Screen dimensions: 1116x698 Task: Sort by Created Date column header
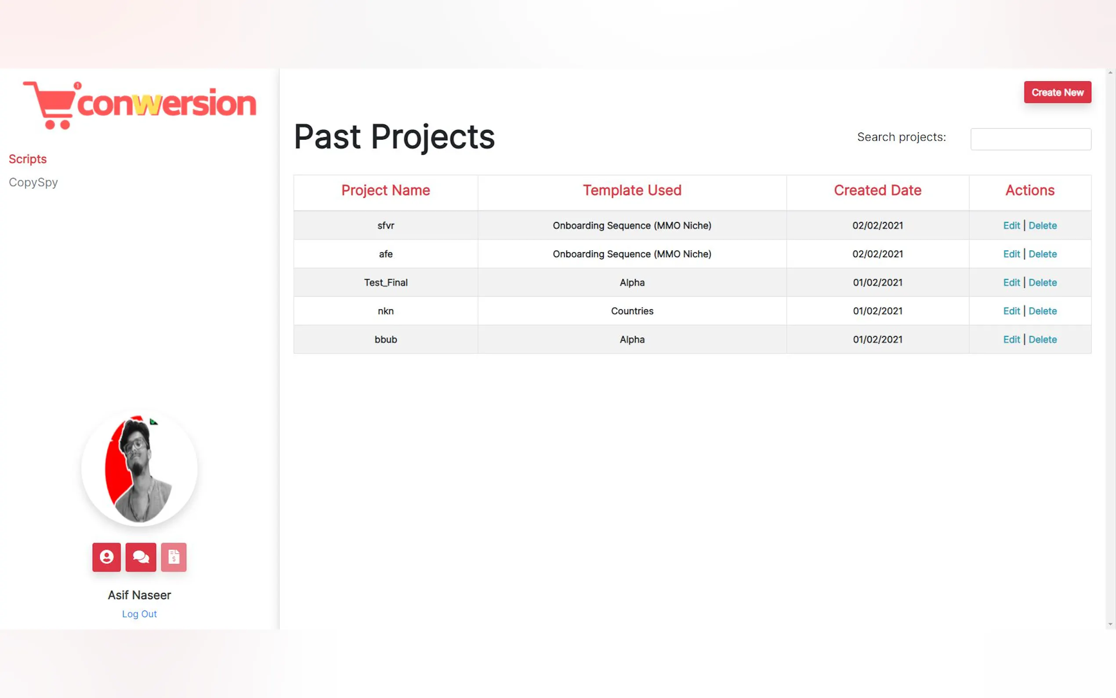[x=877, y=190]
